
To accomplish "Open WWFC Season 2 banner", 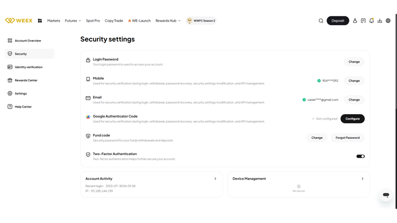I will pyautogui.click(x=202, y=20).
